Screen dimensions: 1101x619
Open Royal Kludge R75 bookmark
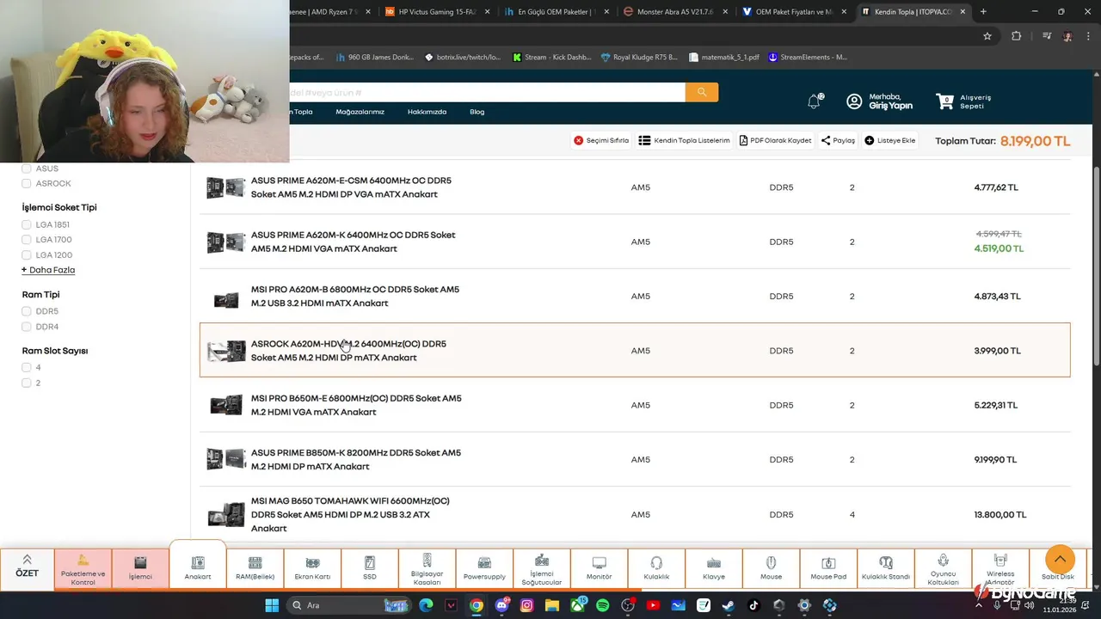(x=639, y=57)
